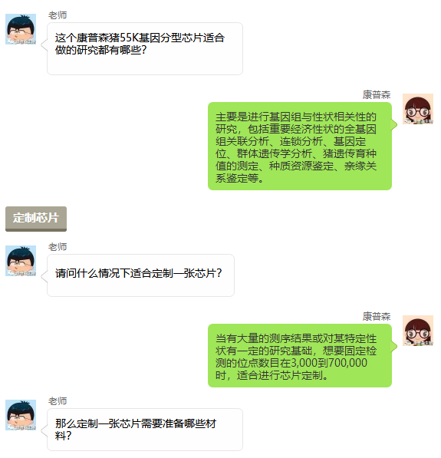Image resolution: width=441 pixels, height=458 pixels.
Task: Select the 老师 name above the 请问什么情况下 message
Action: pos(58,247)
